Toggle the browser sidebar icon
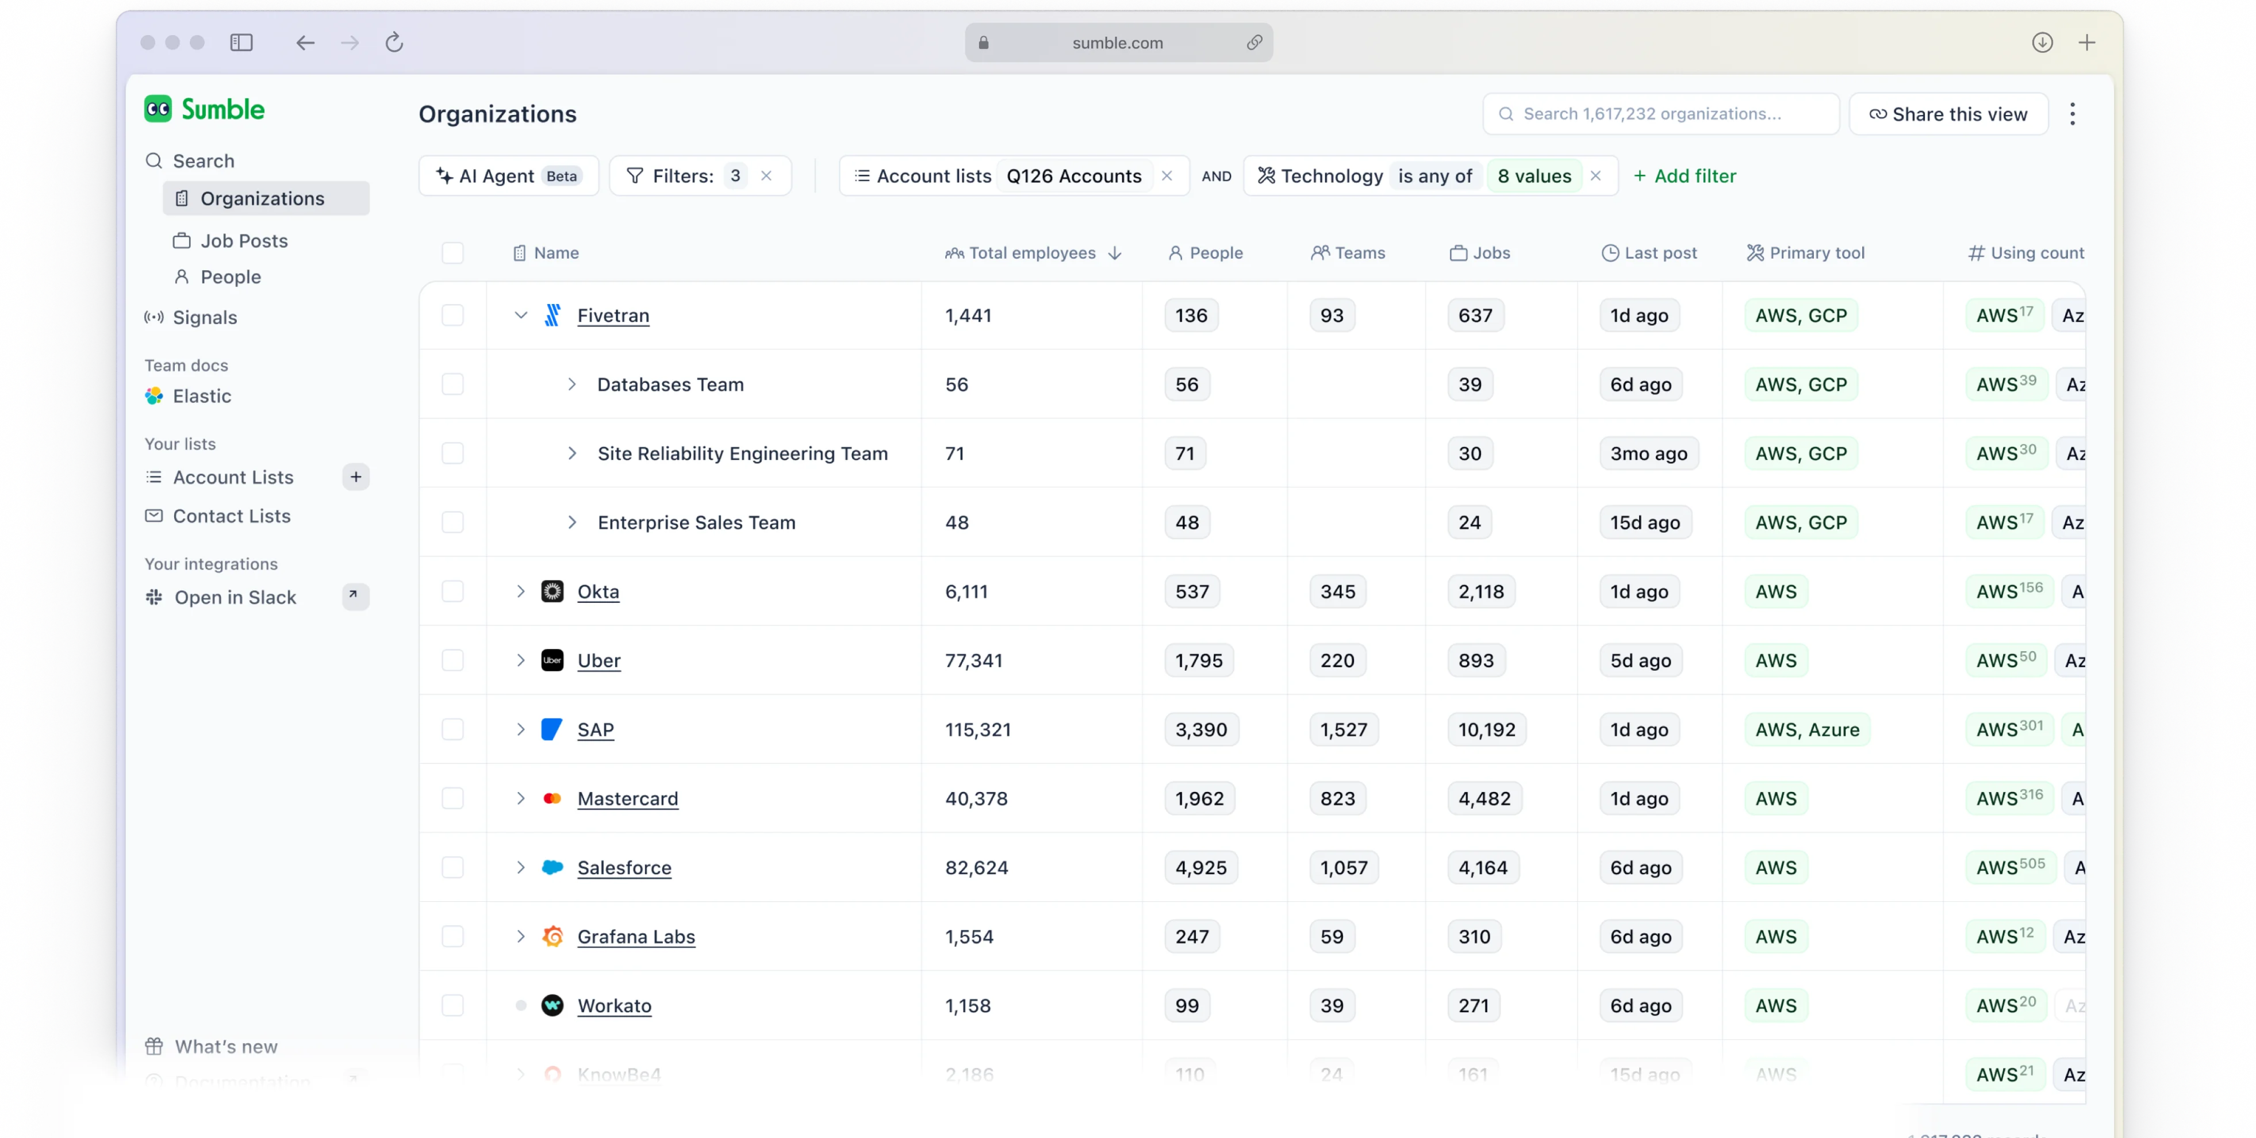This screenshot has height=1138, width=2256. (x=241, y=42)
